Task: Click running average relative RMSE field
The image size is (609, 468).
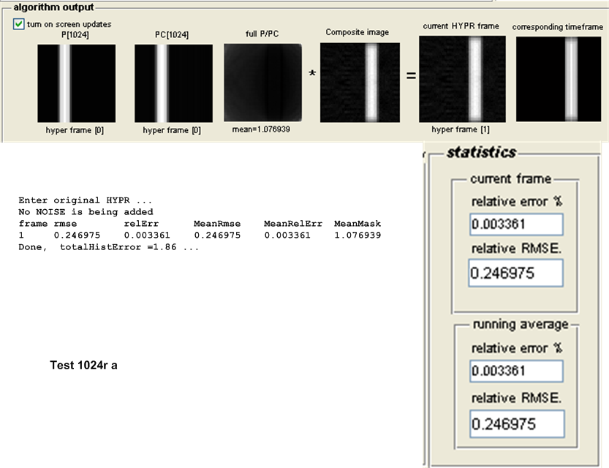Action: click(518, 423)
